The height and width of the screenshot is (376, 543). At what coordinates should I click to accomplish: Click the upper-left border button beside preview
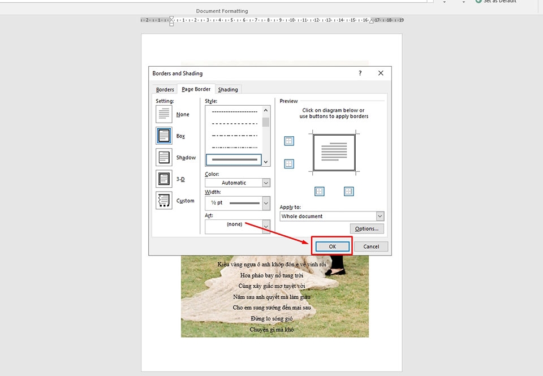pyautogui.click(x=289, y=140)
